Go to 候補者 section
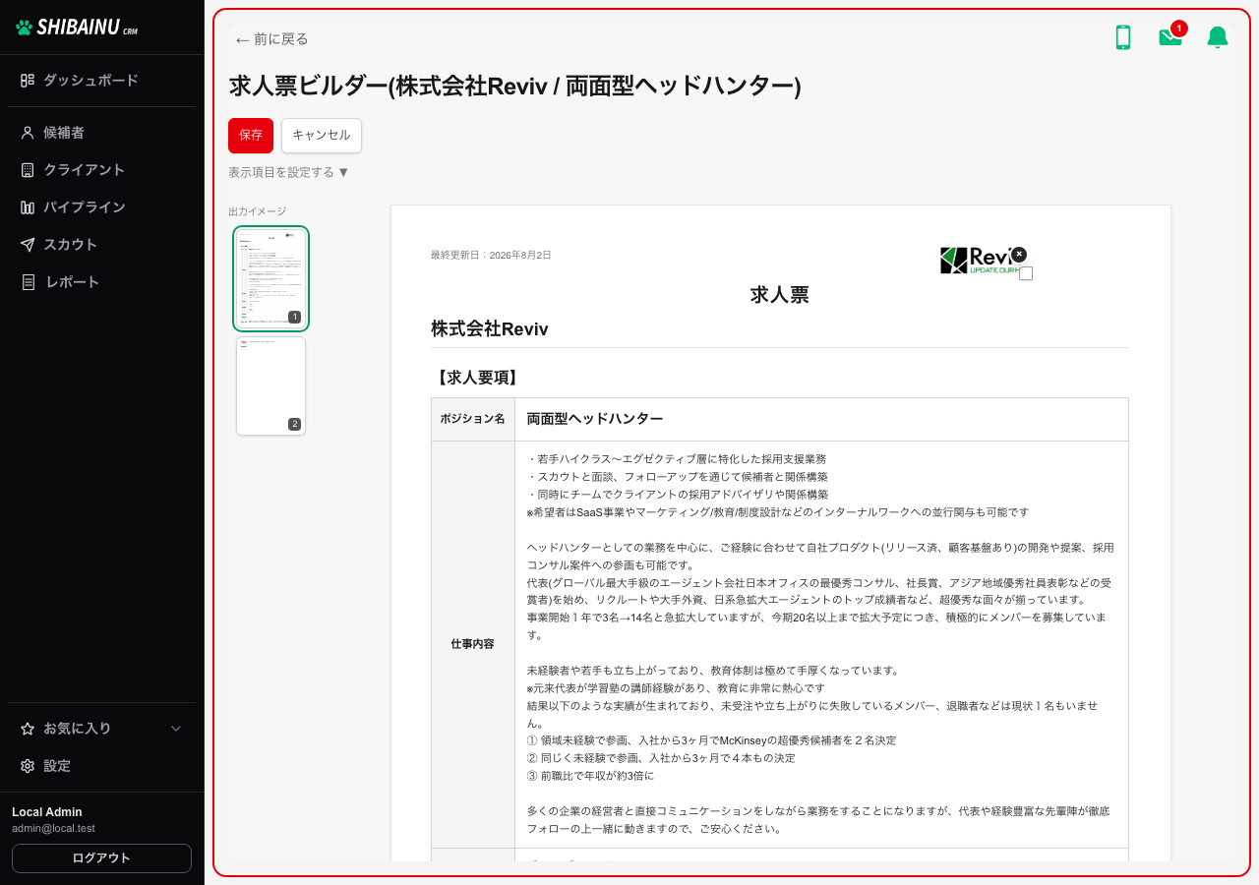Viewport: 1259px width, 885px height. pyautogui.click(x=101, y=133)
